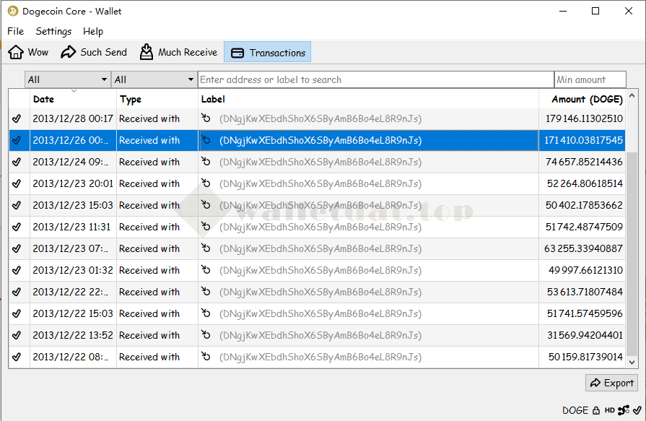Open the Help menu
Screen dimensions: 646x421
pos(93,31)
